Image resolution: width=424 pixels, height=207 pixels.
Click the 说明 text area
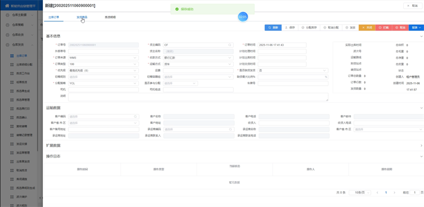tap(198, 97)
